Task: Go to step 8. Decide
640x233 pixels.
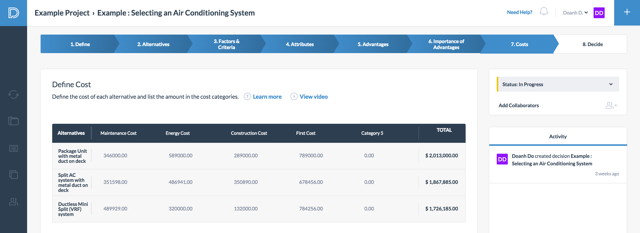Action: [593, 44]
